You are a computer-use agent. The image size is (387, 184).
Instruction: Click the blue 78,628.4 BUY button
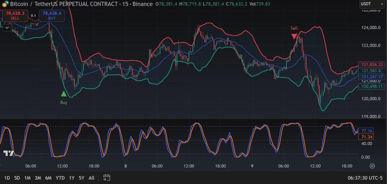click(52, 16)
